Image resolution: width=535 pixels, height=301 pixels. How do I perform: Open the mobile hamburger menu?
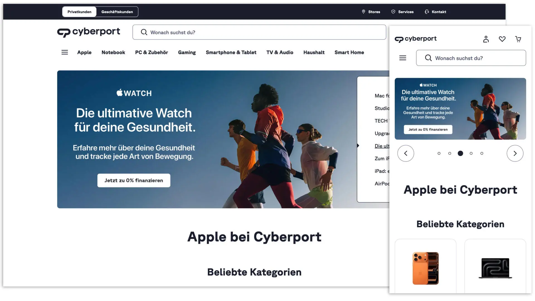[x=403, y=58]
